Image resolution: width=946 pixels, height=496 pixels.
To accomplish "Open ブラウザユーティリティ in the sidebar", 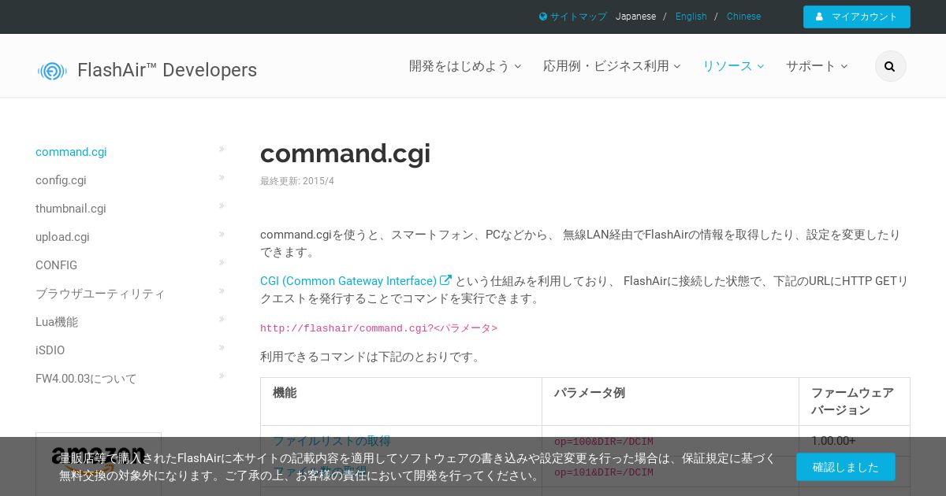I will (x=100, y=294).
